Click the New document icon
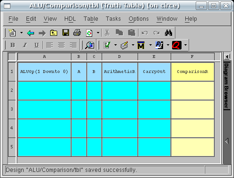The height and width of the screenshot is (178, 234). [x=12, y=33]
